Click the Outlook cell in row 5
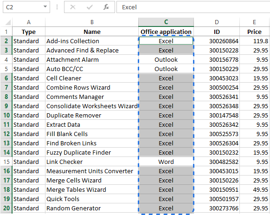Viewport: 270px width, 215px height. coord(166,69)
